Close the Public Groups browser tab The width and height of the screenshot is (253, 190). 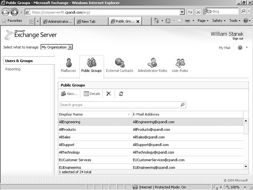138,21
